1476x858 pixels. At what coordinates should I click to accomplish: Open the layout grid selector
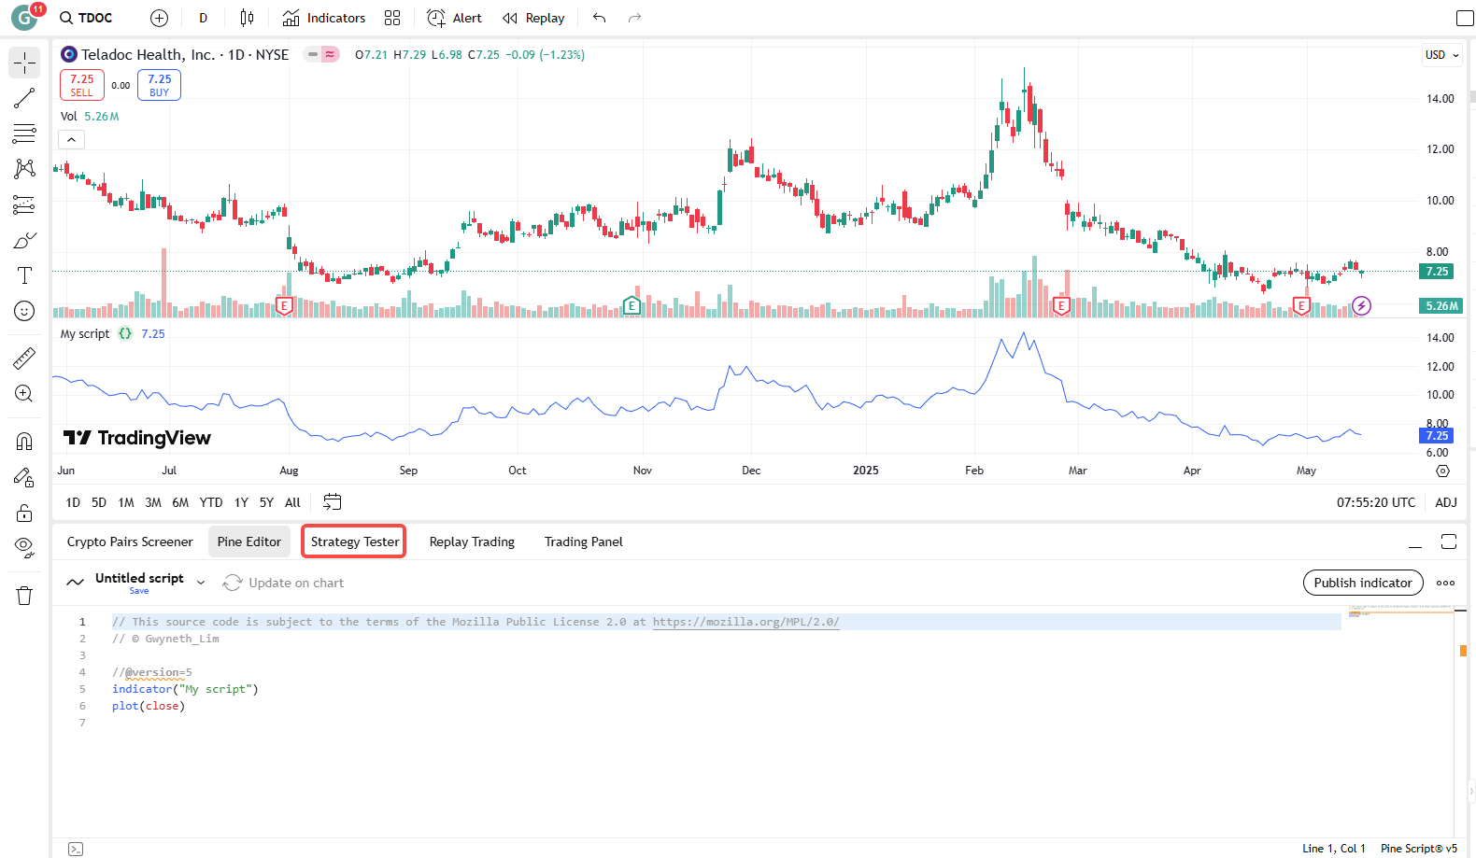click(x=392, y=18)
